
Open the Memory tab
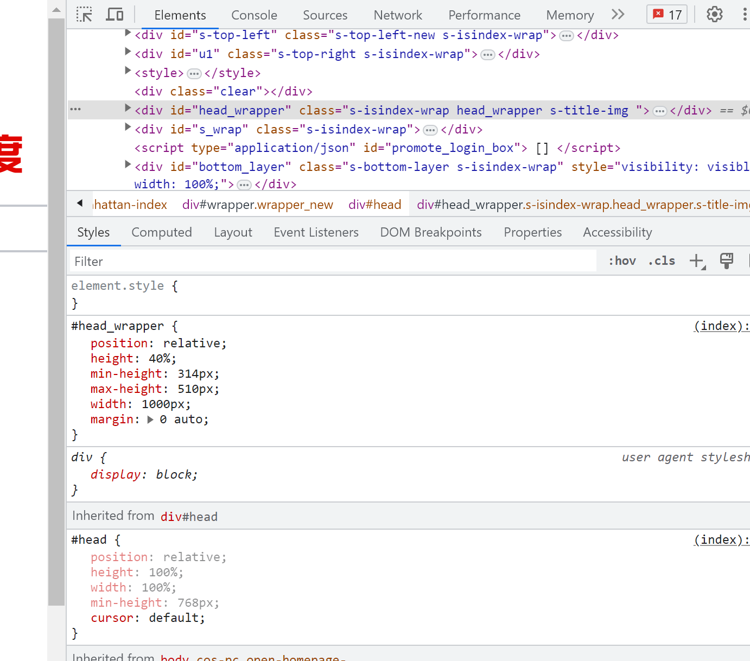tap(570, 15)
